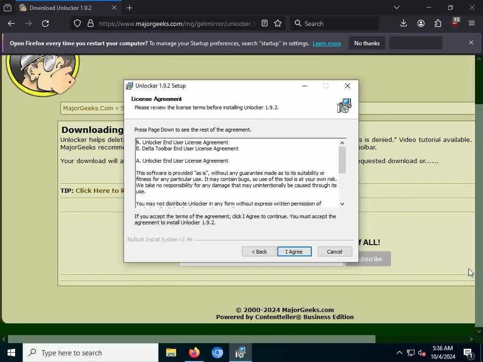Open Firefox account icon

click(x=421, y=24)
